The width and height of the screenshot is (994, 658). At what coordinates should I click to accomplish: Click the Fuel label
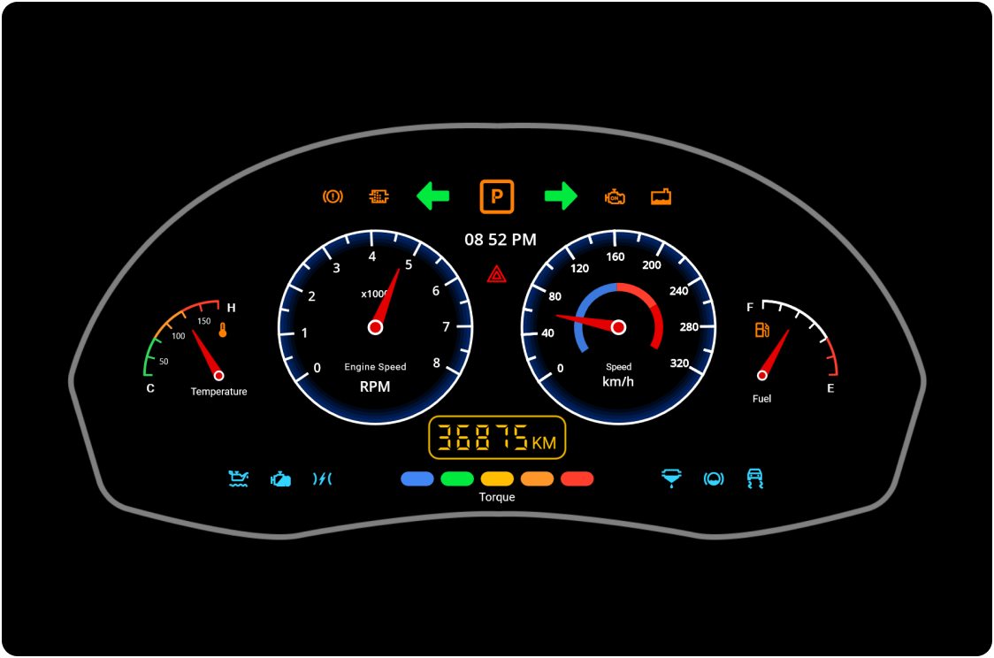[762, 399]
